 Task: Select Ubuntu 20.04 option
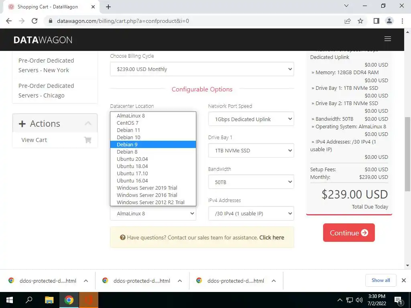coord(153,159)
